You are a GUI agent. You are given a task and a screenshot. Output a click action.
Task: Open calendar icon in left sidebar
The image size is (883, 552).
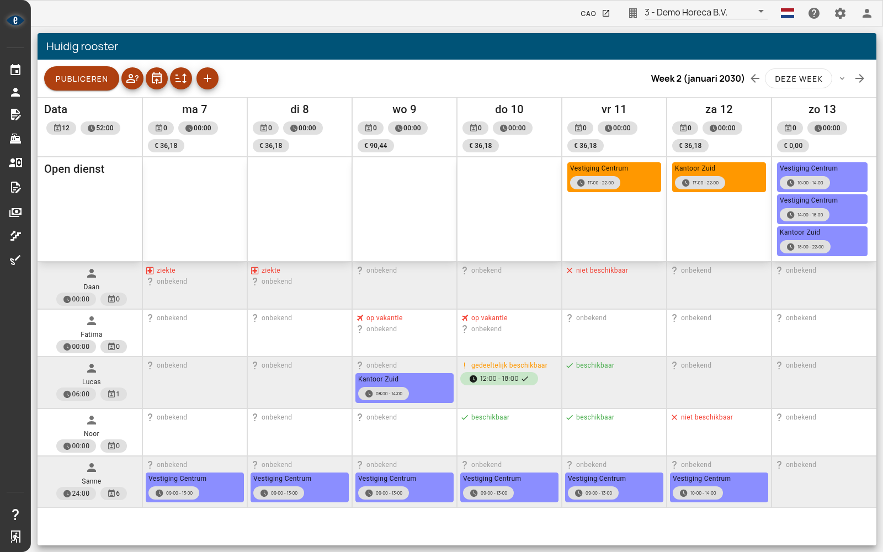coord(15,70)
